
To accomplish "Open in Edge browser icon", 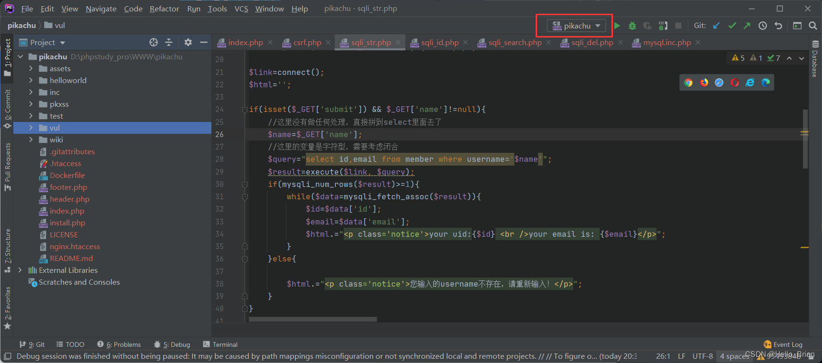I will point(766,83).
